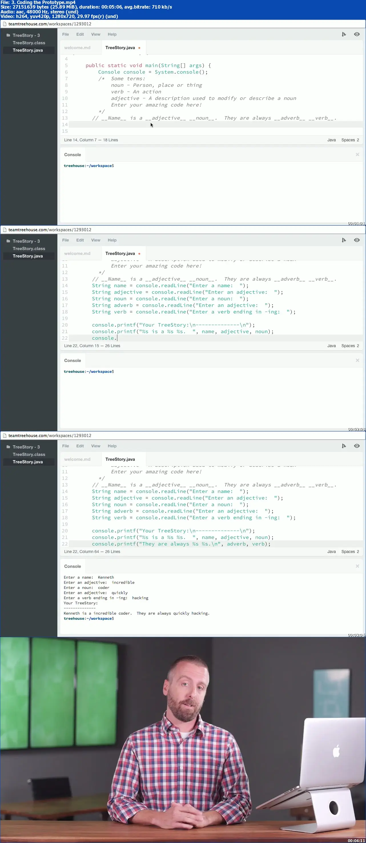Viewport: 366px width, 843px height.
Task: Click the console output 'Enter a name: Kenneth'
Action: [x=89, y=577]
